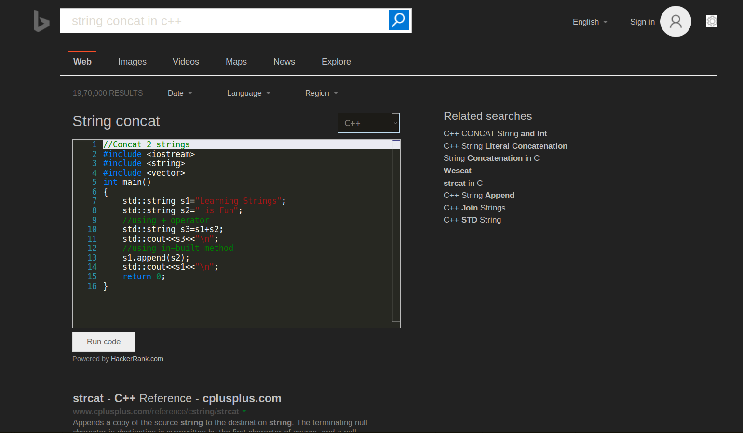Click the related search C++ String Append

click(x=479, y=195)
